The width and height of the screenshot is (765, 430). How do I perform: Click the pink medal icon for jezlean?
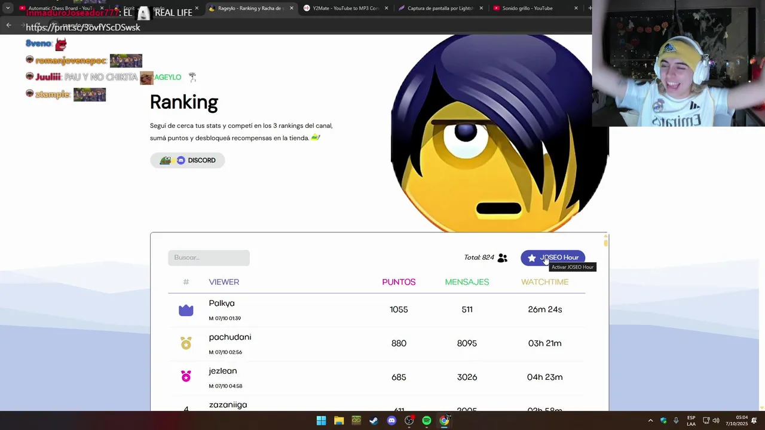[186, 377]
